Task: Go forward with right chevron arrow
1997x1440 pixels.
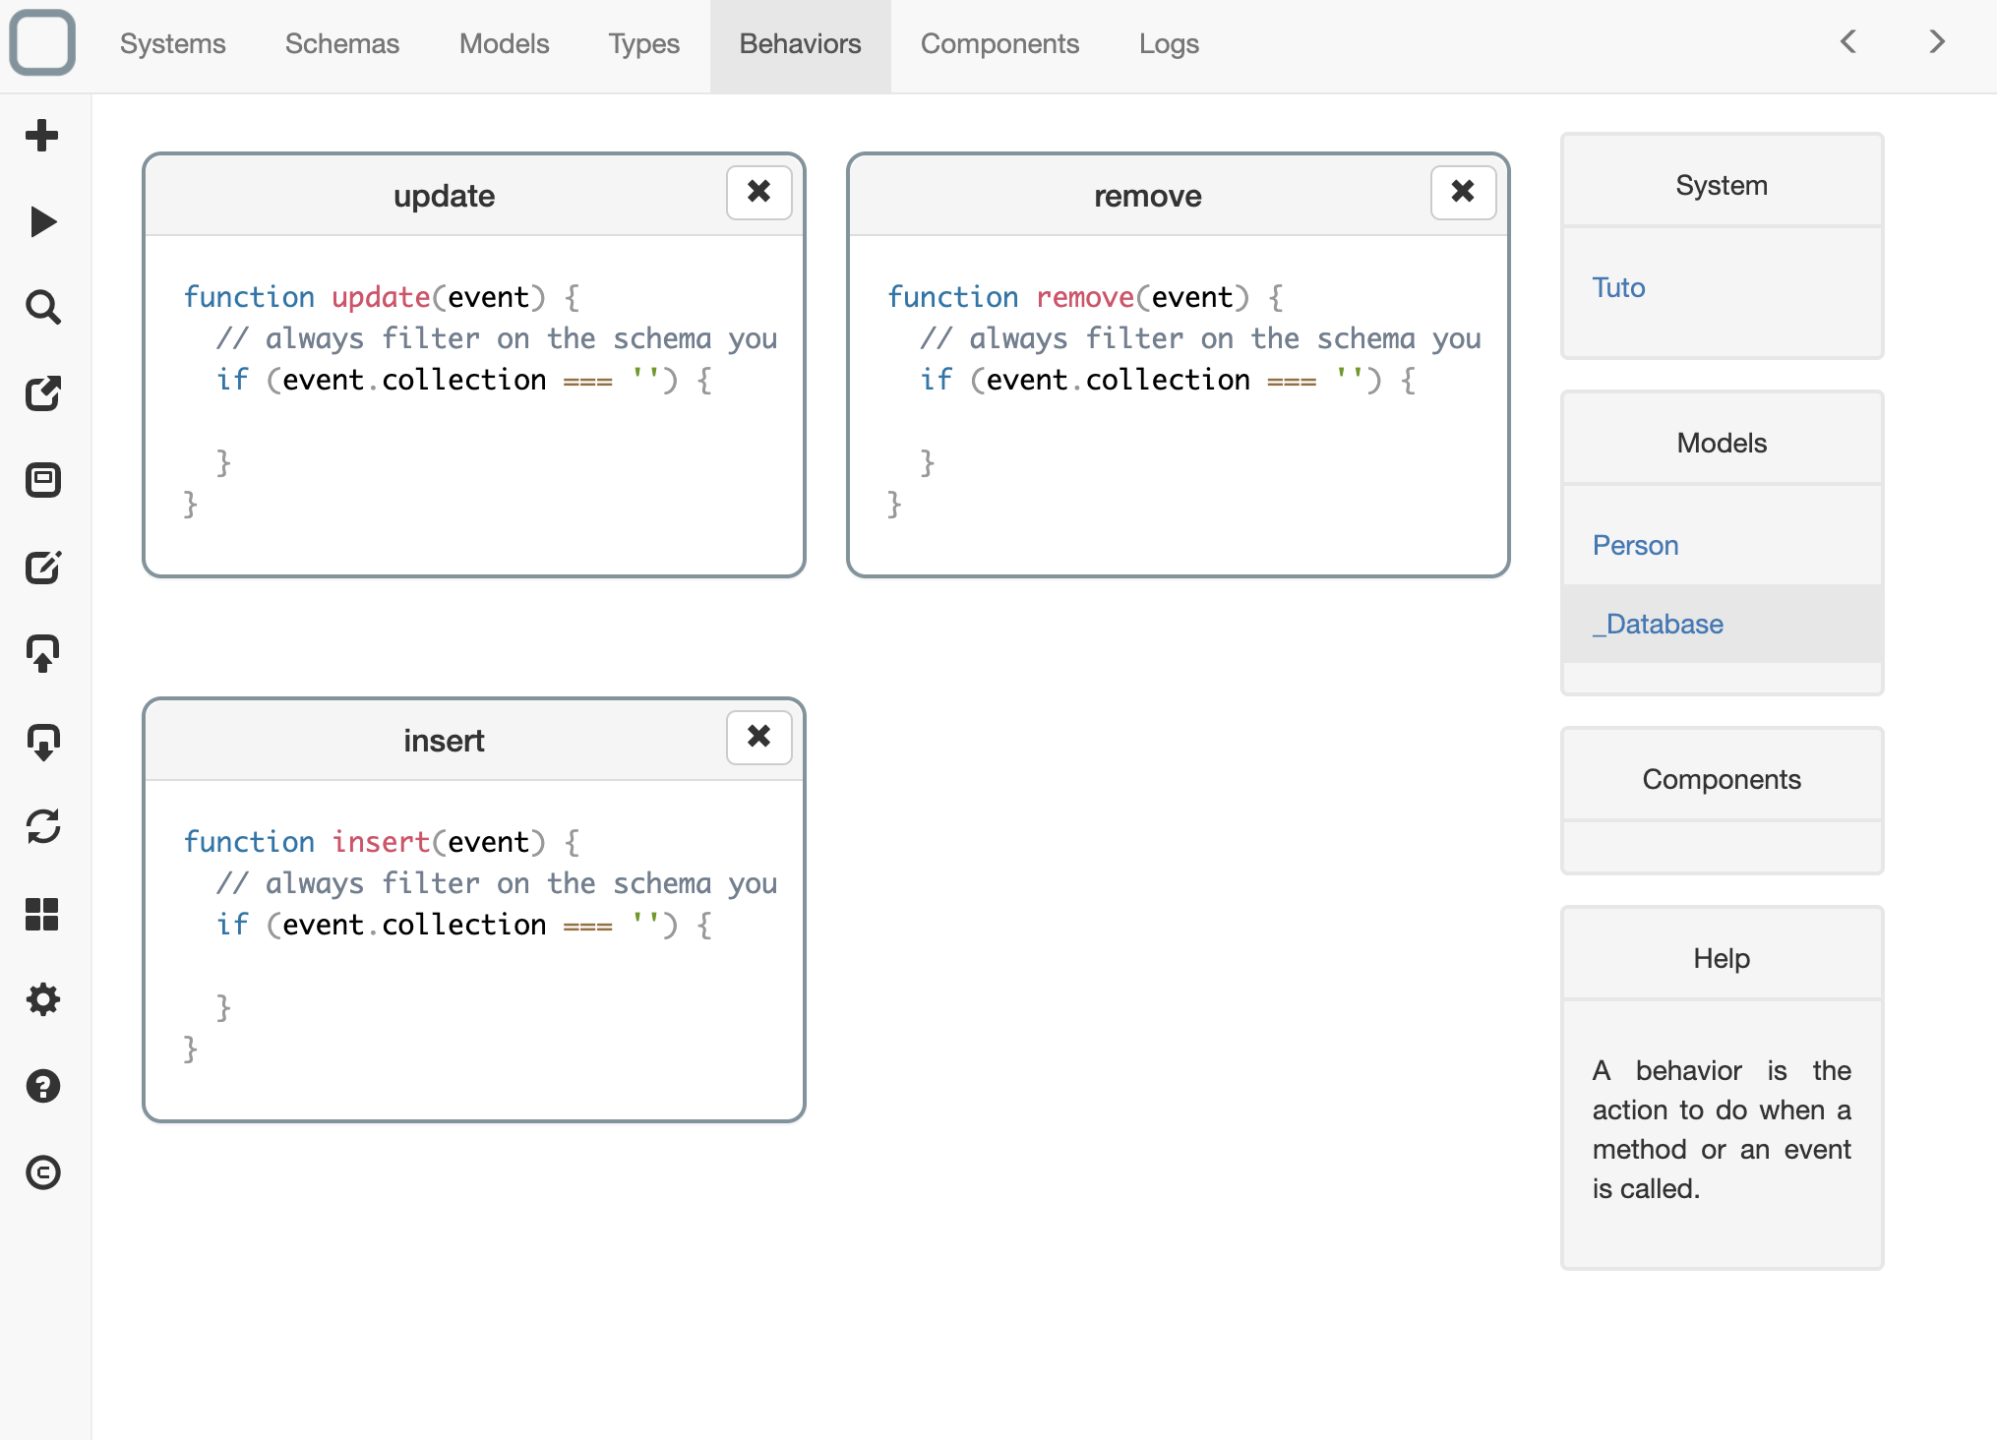Action: pyautogui.click(x=1937, y=42)
